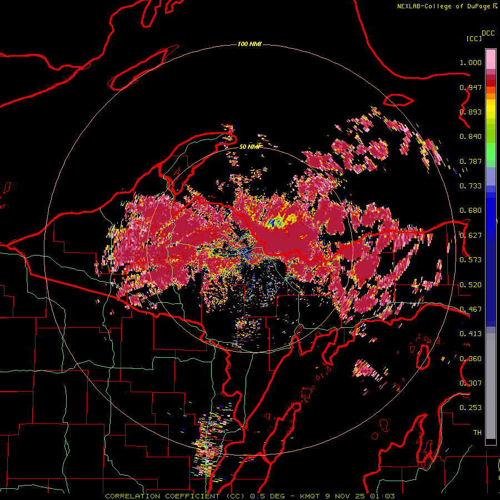Click the 0.840 legend value
This screenshot has height=500, width=500.
471,137
